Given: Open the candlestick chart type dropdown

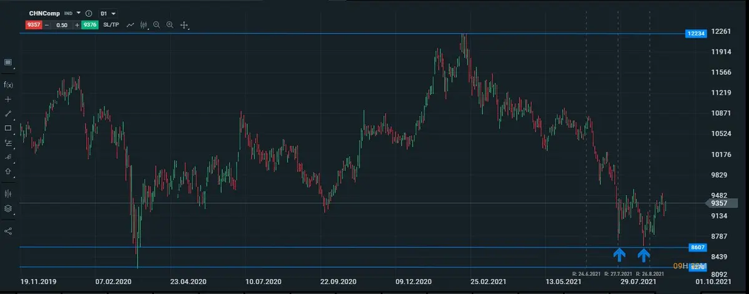Looking at the screenshot, I should pyautogui.click(x=144, y=25).
